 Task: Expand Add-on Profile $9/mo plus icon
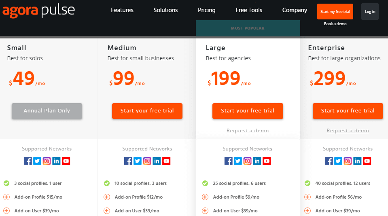point(205,197)
